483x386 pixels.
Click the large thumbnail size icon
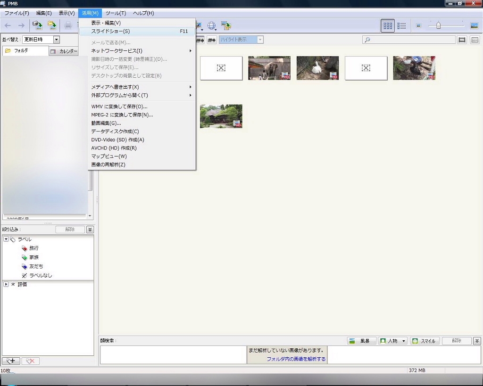[474, 25]
